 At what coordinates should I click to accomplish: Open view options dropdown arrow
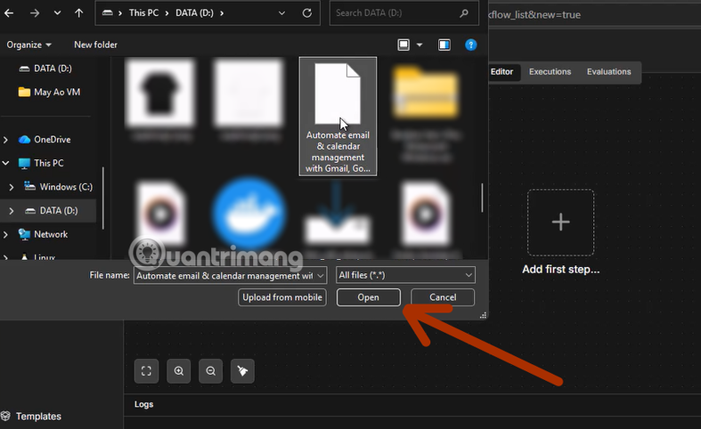(x=420, y=45)
